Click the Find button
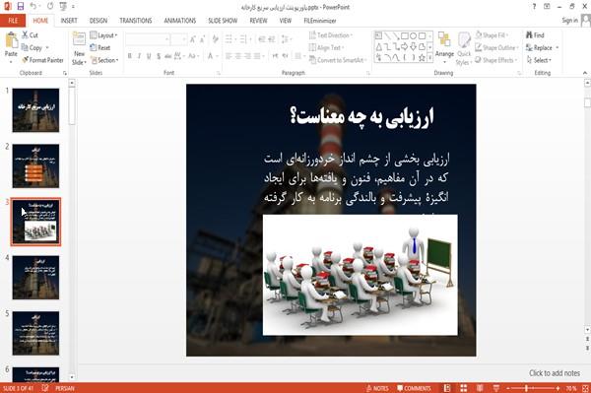591x393 pixels. (x=535, y=35)
